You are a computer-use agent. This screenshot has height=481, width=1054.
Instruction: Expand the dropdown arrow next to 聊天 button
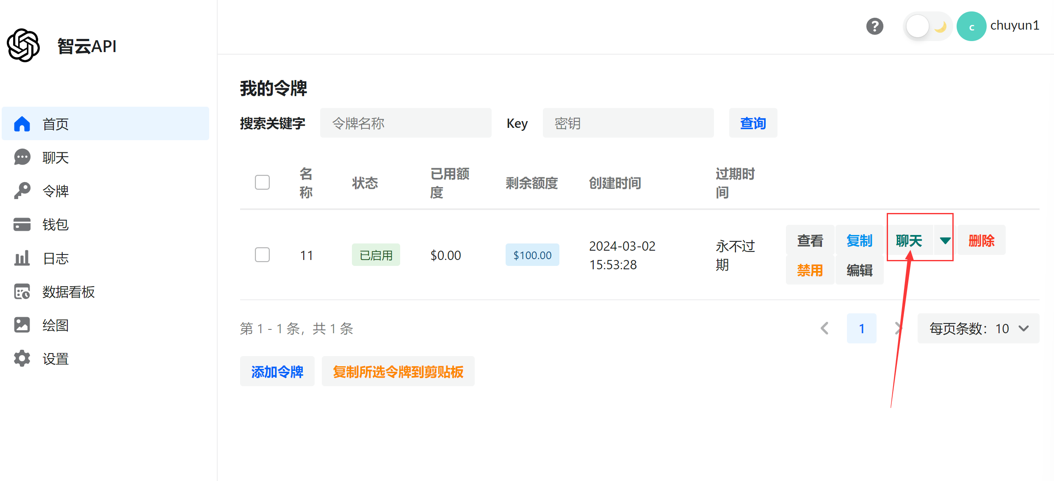click(945, 240)
